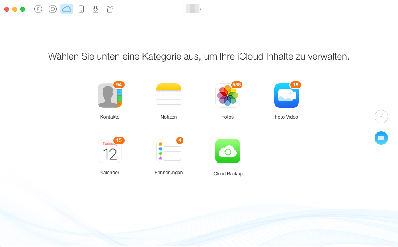Screen dimensions: 398x247
Task: Open the Fotos category
Action: tap(228, 95)
